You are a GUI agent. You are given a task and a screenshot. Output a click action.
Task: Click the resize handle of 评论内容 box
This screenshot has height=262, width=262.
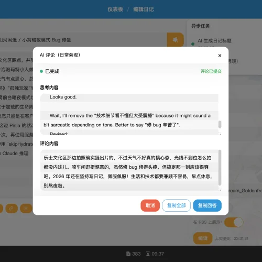220,190
